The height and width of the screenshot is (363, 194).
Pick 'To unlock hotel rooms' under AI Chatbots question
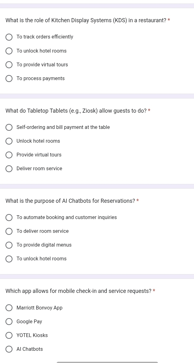pyautogui.click(x=9, y=259)
